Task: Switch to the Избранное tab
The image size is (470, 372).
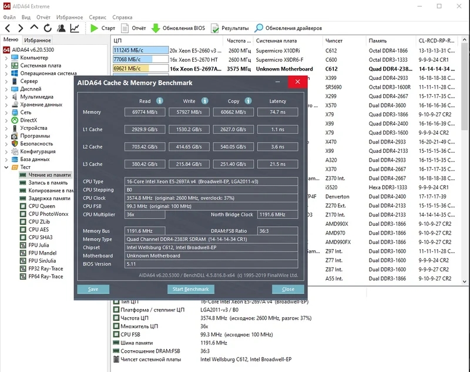Action: click(x=38, y=40)
